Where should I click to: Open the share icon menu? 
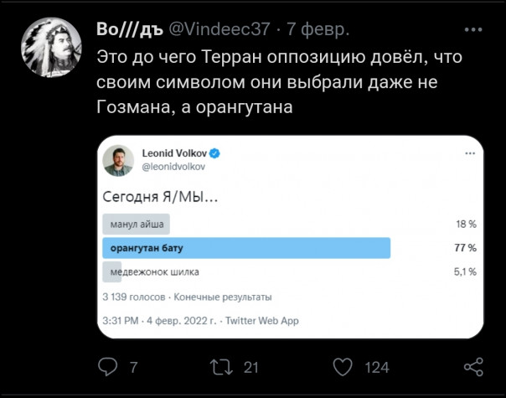(x=473, y=366)
